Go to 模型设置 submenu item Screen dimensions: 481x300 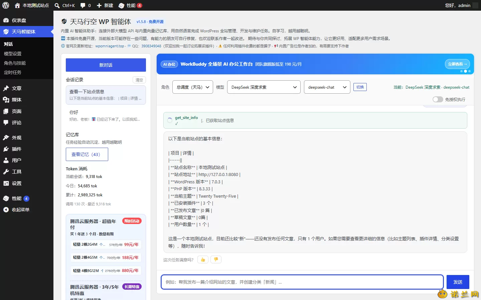13,54
